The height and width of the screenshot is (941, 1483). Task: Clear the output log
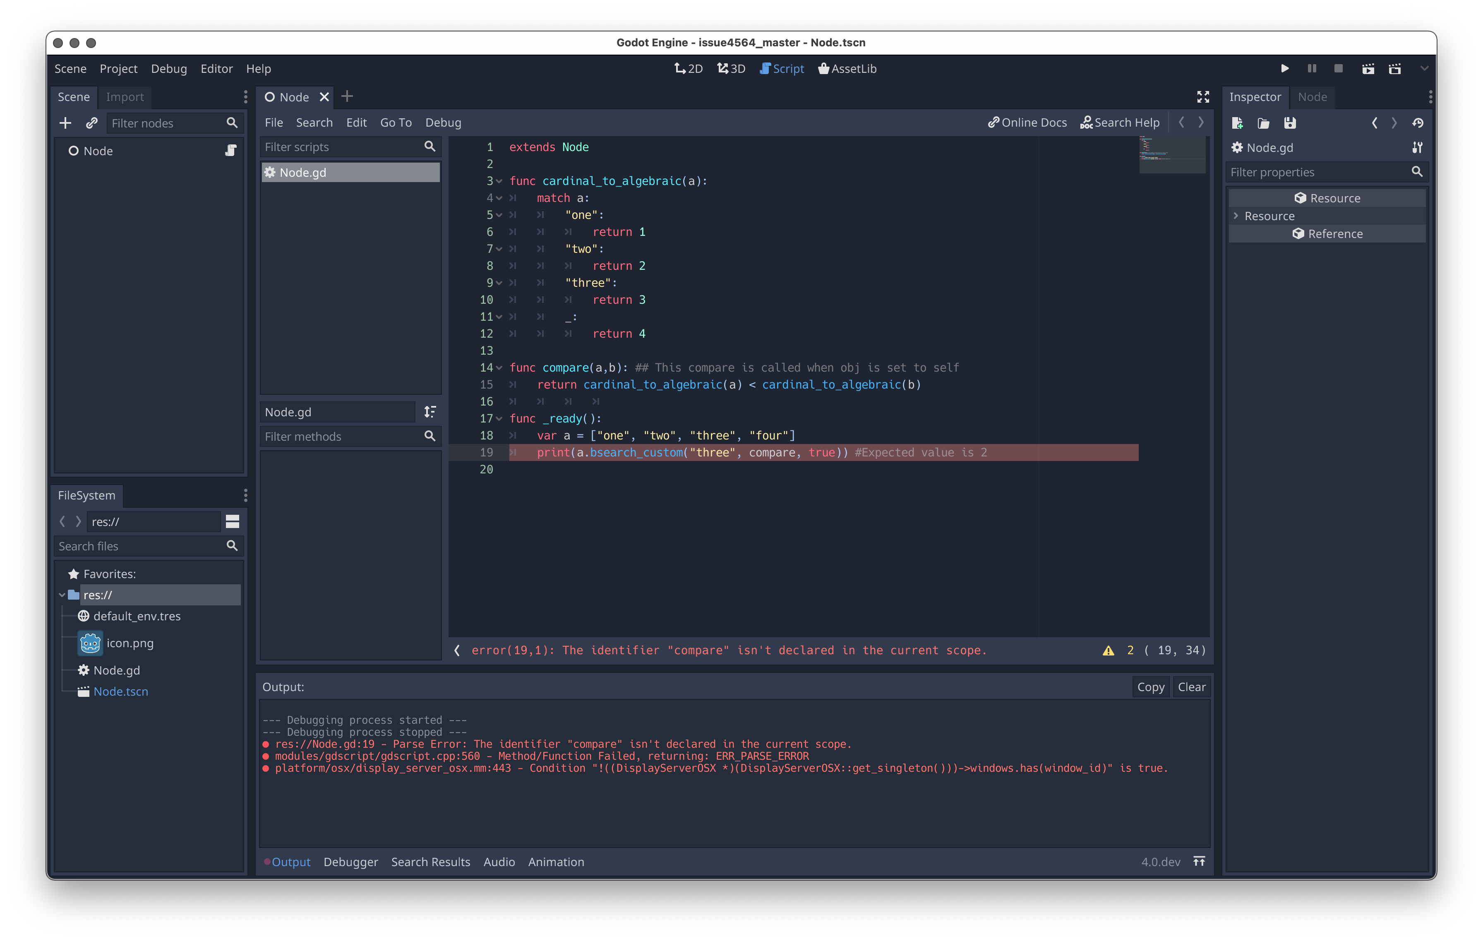pos(1191,687)
